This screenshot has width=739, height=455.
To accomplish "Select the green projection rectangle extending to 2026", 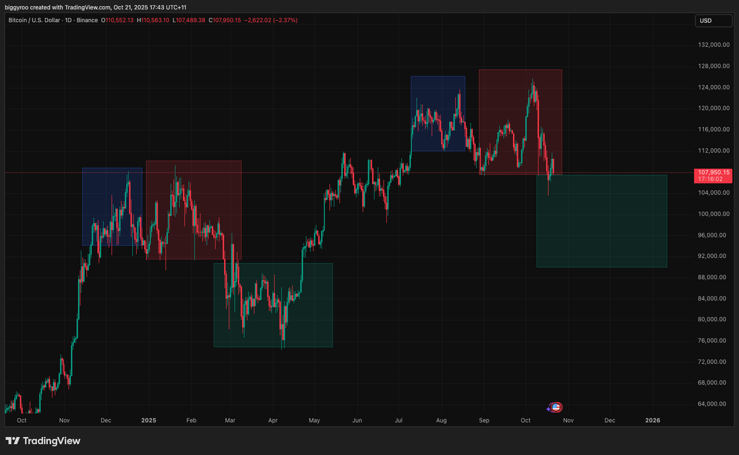I will coord(602,221).
